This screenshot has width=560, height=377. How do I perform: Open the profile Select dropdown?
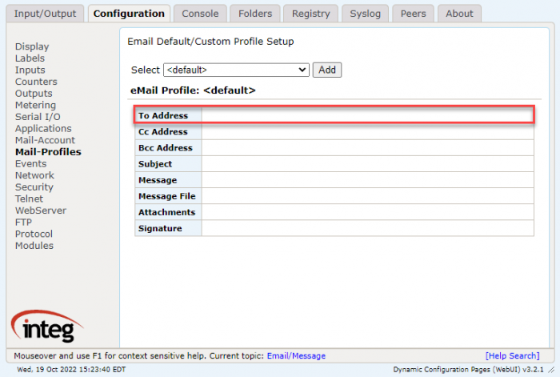pyautogui.click(x=236, y=70)
